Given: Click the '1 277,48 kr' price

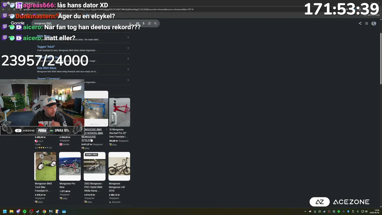Looking at the screenshot, I should tap(65, 191).
